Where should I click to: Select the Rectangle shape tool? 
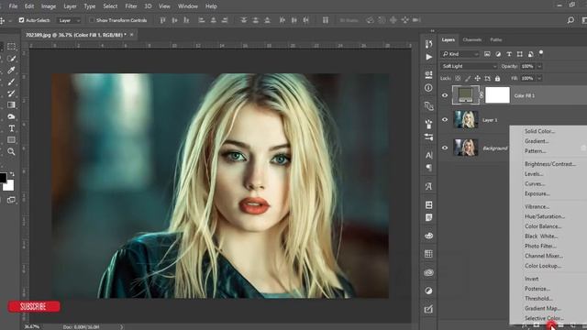point(11,140)
